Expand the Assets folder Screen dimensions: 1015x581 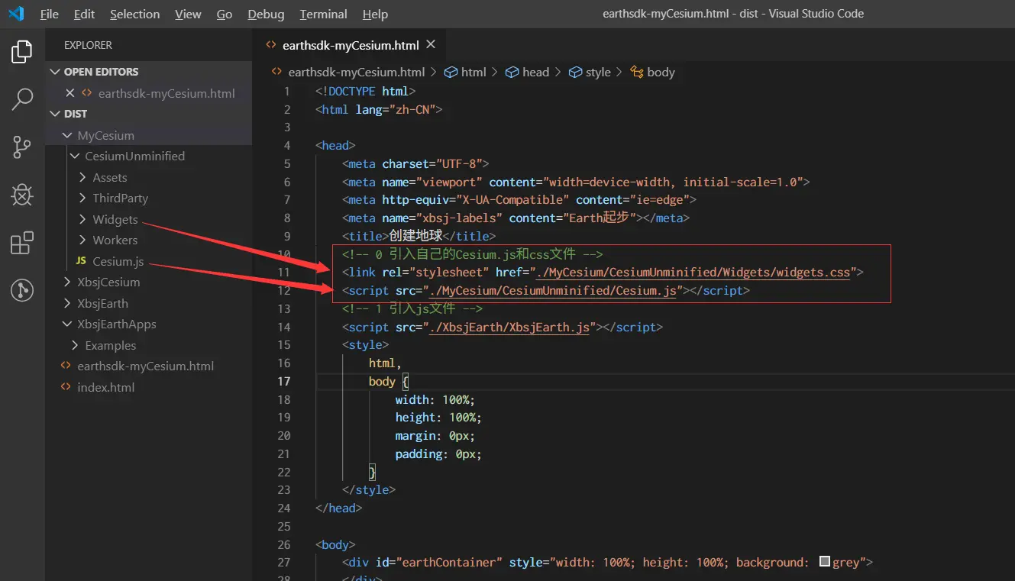[x=148, y=177]
